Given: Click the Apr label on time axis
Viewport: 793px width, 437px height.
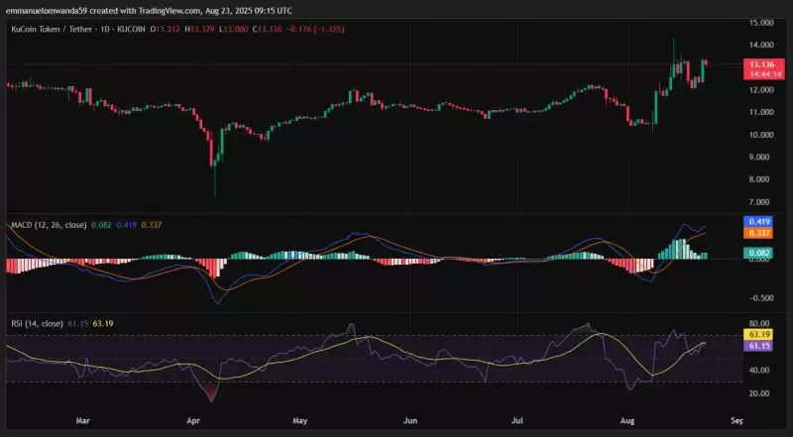Looking at the screenshot, I should 192,421.
